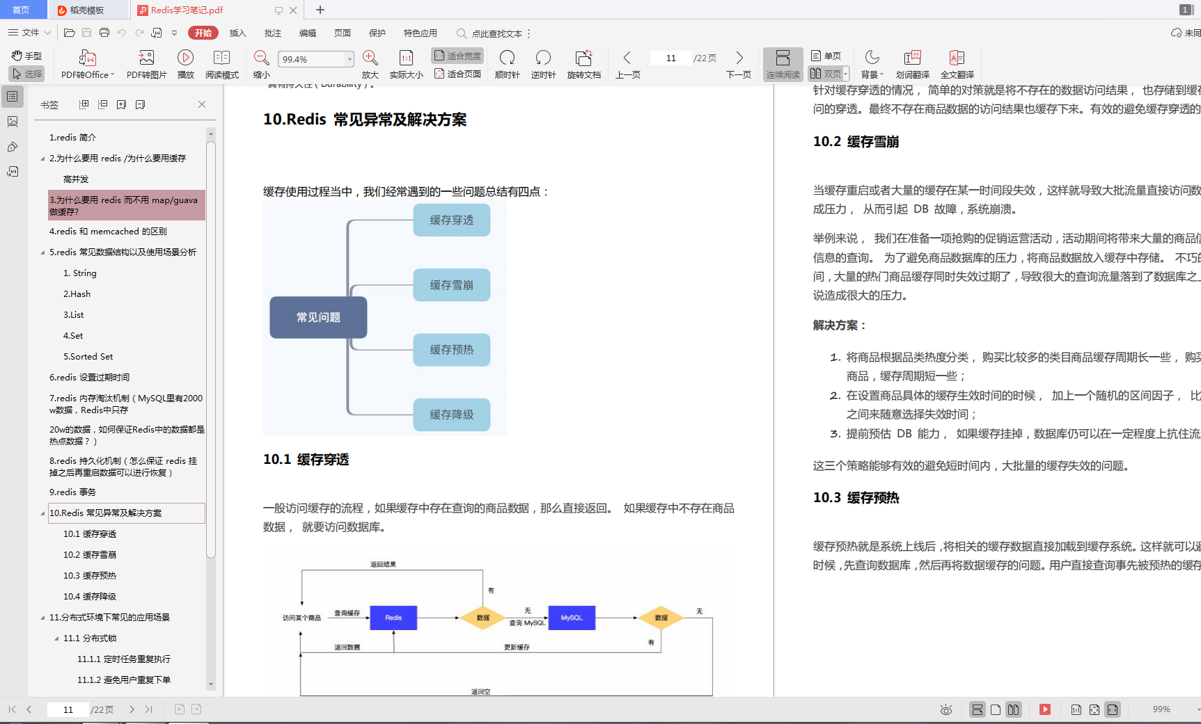Open the 特色应用 ribbon tab
This screenshot has height=724, width=1201.
pos(421,33)
